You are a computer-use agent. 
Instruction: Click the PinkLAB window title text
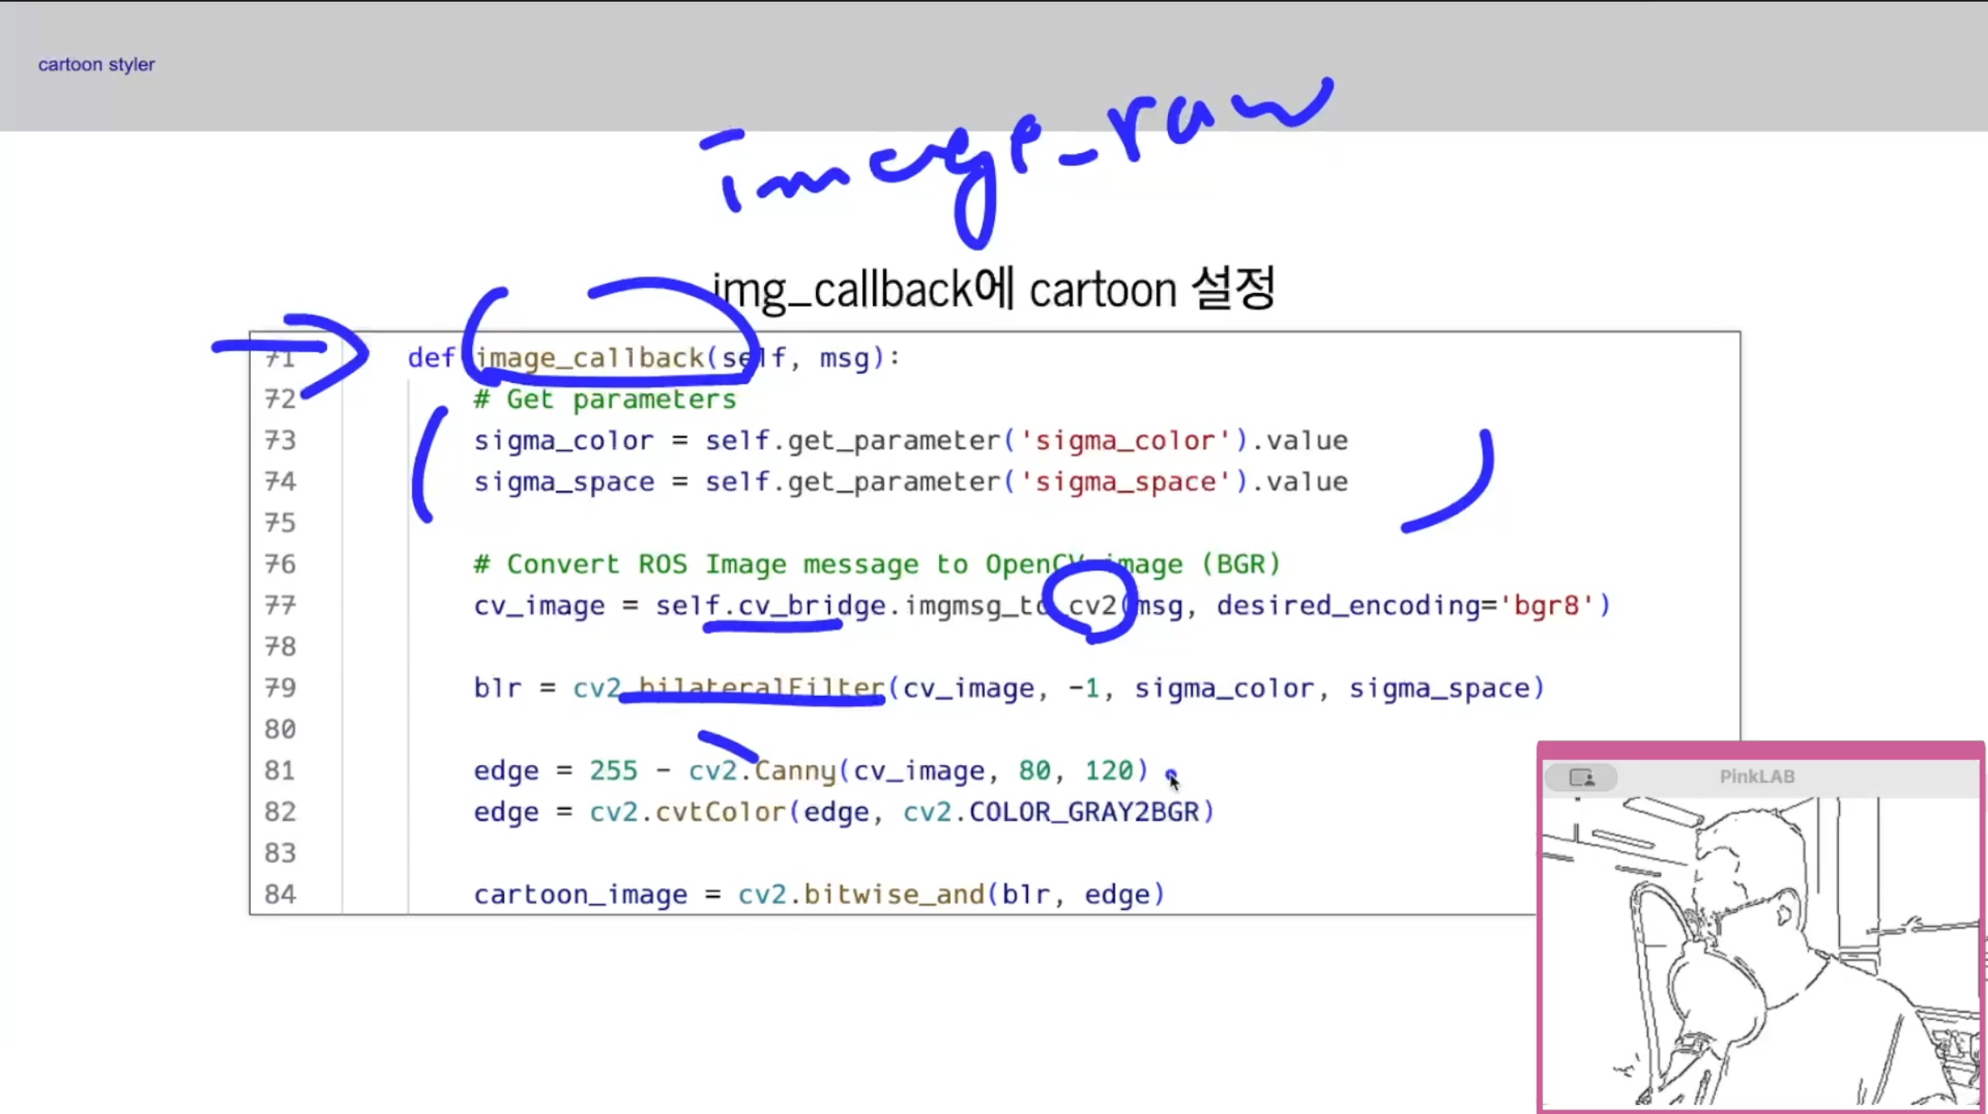[x=1757, y=777]
